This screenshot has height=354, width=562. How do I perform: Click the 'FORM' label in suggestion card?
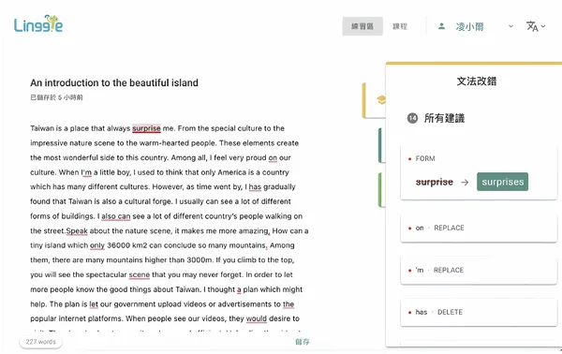(x=425, y=158)
